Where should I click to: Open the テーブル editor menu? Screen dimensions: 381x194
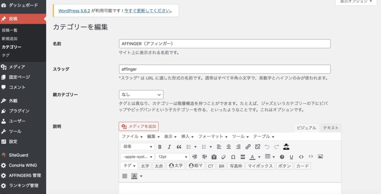click(x=264, y=136)
